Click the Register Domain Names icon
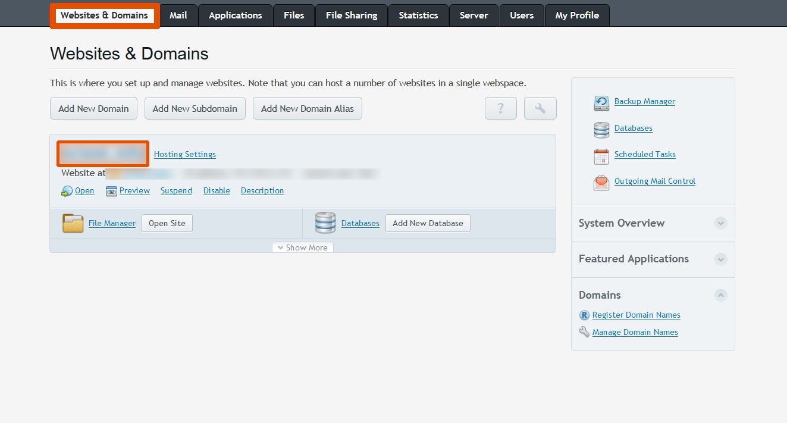The height and width of the screenshot is (423, 787). 584,315
